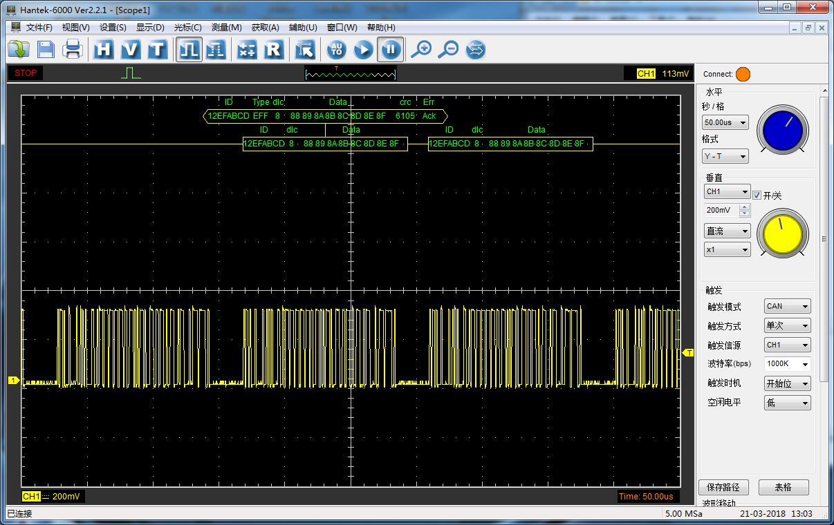Screen dimensions: 834x525
Task: Click the 保存路径 button
Action: click(x=723, y=487)
